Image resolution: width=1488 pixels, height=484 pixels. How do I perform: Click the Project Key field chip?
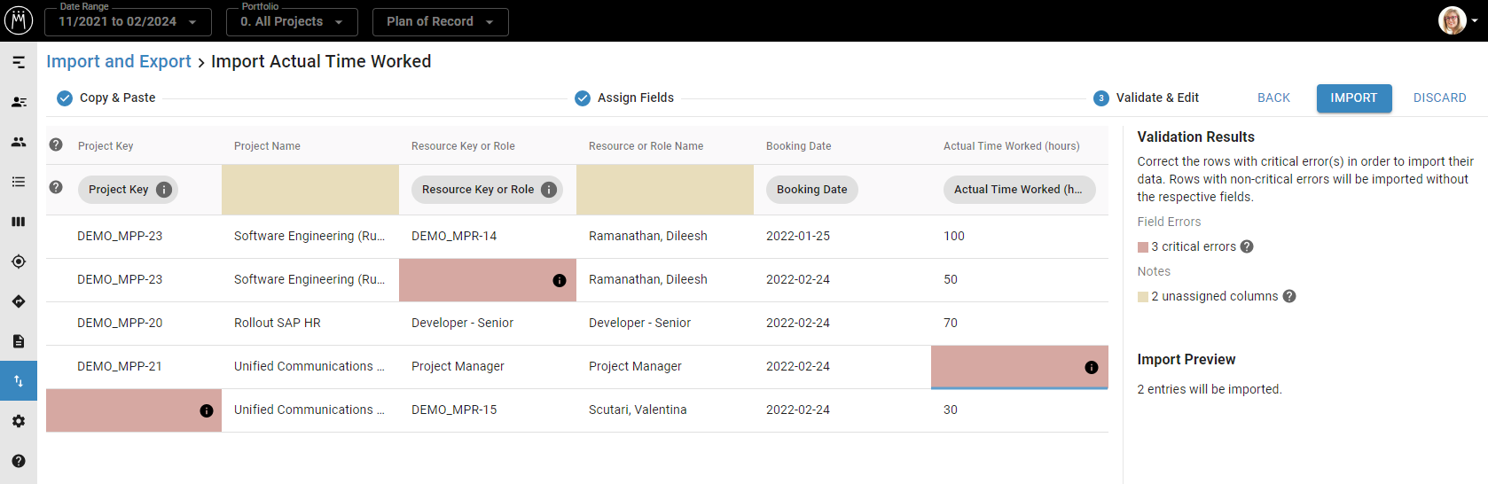click(x=119, y=189)
